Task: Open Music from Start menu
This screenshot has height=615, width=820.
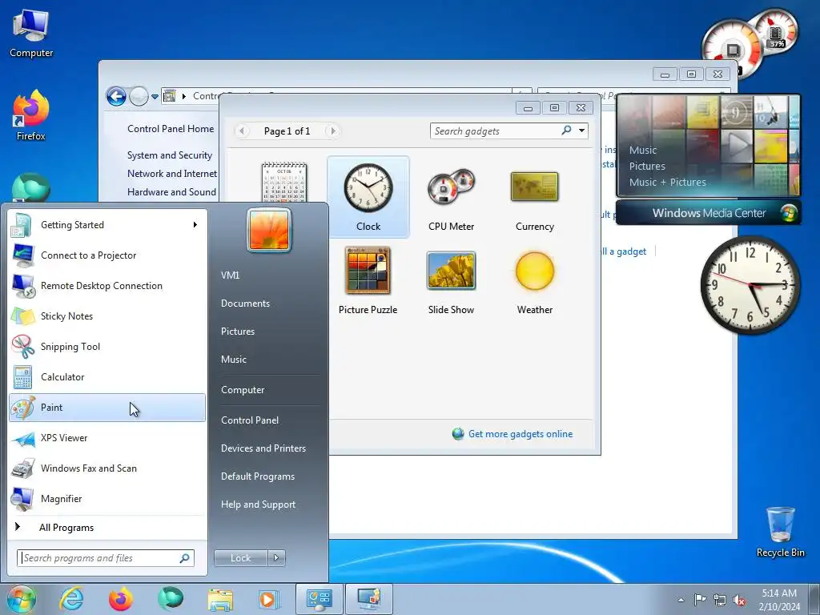Action: (x=234, y=360)
